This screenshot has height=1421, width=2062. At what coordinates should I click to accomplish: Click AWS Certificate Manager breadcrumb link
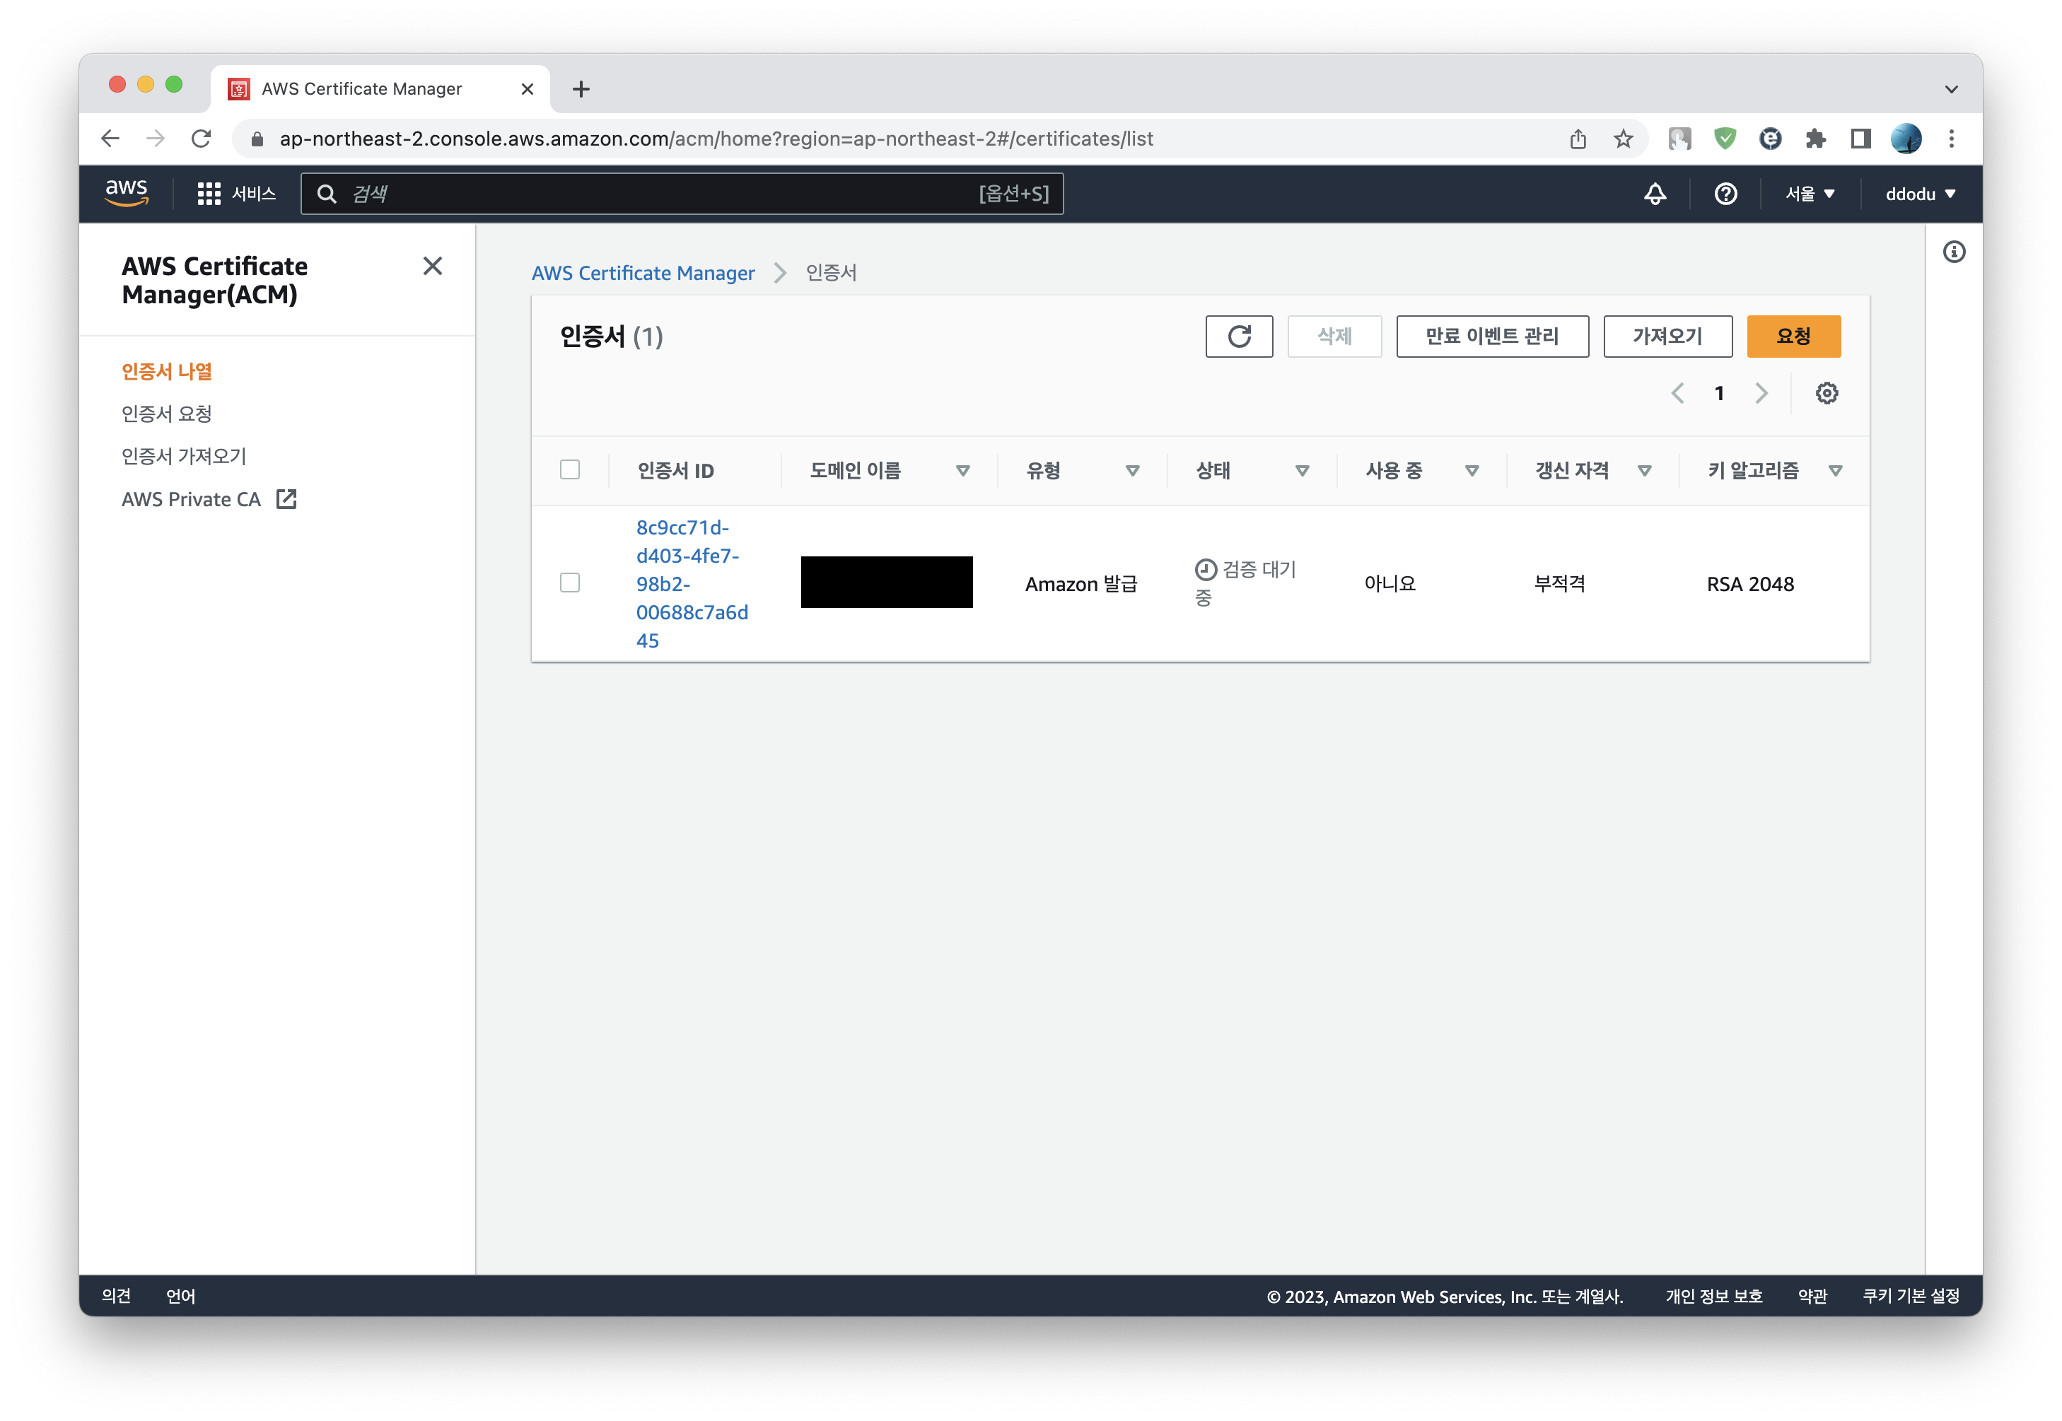click(x=643, y=274)
